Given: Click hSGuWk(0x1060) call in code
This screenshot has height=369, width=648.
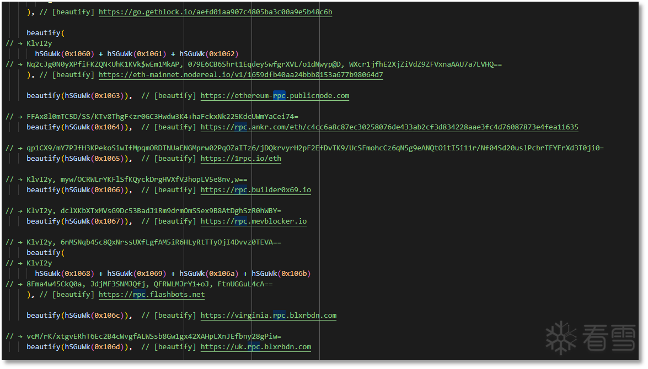Looking at the screenshot, I should click(65, 53).
